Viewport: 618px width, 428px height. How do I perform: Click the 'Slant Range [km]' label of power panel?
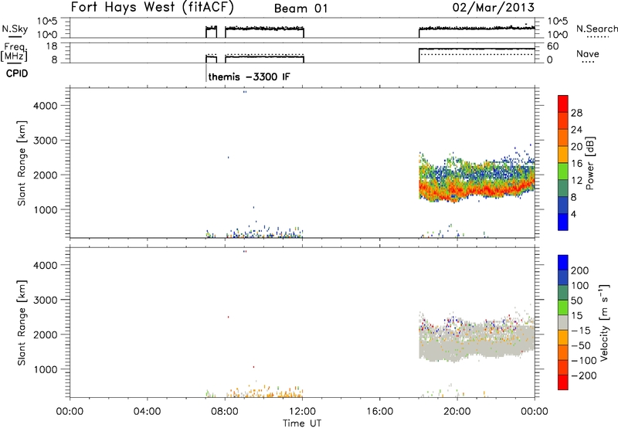tap(22, 163)
